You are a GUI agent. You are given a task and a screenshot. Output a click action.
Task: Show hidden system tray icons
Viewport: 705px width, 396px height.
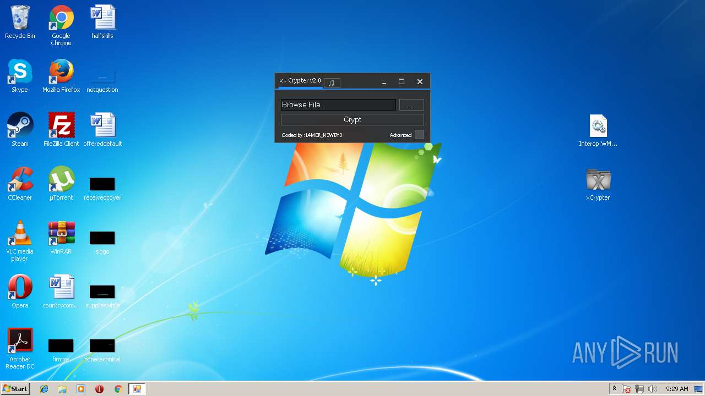[614, 389]
